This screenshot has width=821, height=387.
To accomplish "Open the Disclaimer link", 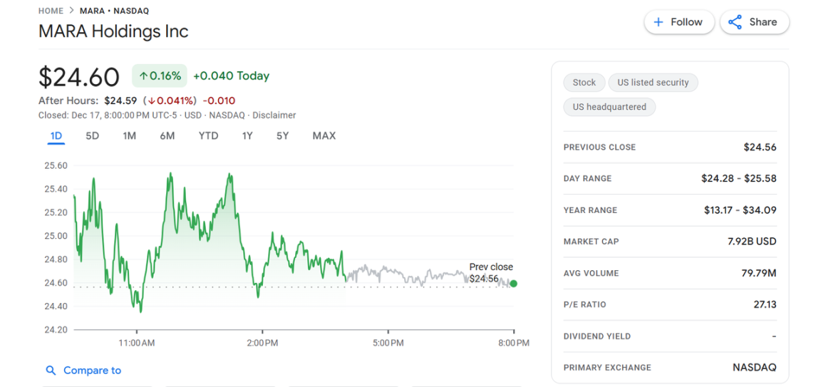I will tap(274, 115).
